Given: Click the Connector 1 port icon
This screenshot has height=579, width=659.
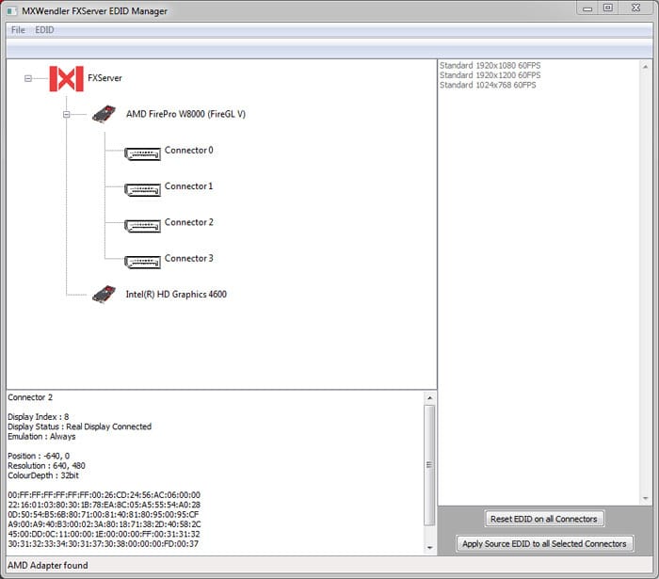Looking at the screenshot, I should (142, 187).
